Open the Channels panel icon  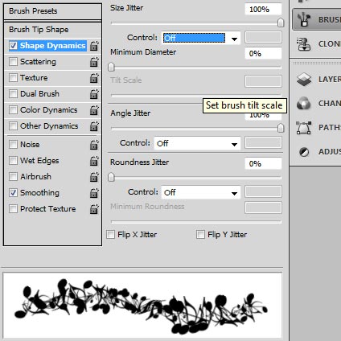tap(304, 104)
